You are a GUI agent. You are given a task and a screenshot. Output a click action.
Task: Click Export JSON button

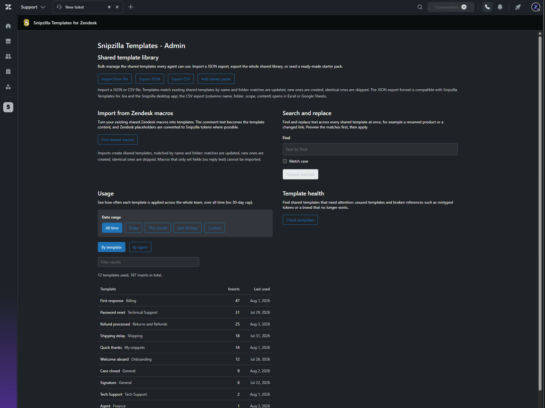150,79
